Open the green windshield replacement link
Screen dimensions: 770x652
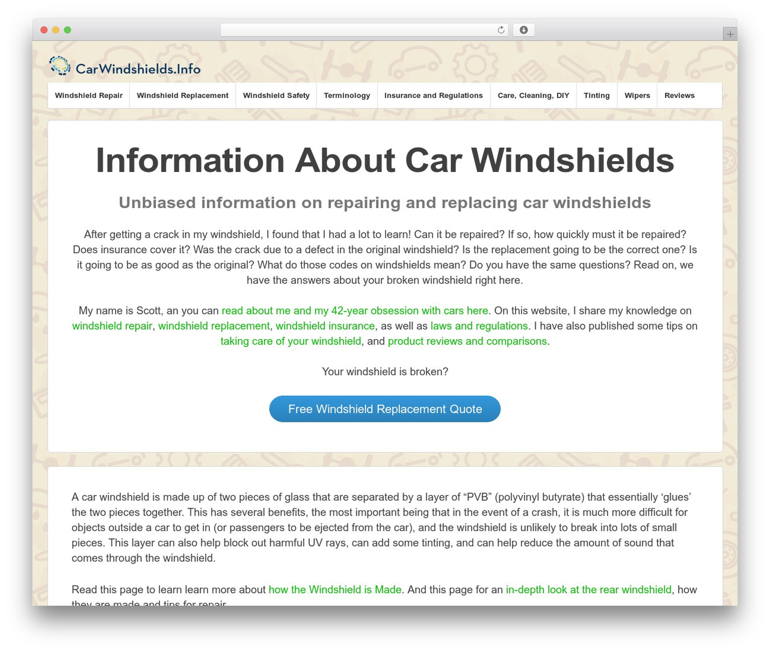point(214,326)
